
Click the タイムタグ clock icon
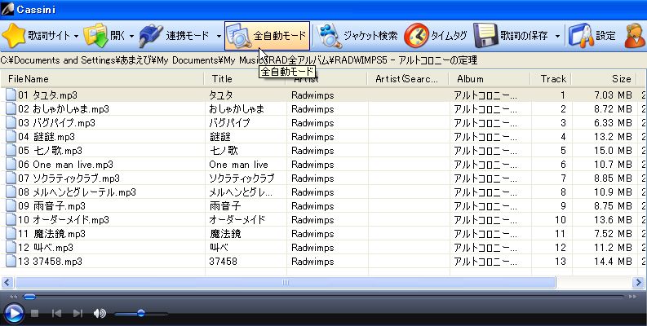tap(416, 36)
